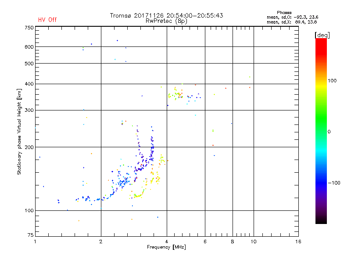Click the RwPretec (8p) subtitle text
Screen dimensions: 351x263
pyautogui.click(x=166, y=21)
